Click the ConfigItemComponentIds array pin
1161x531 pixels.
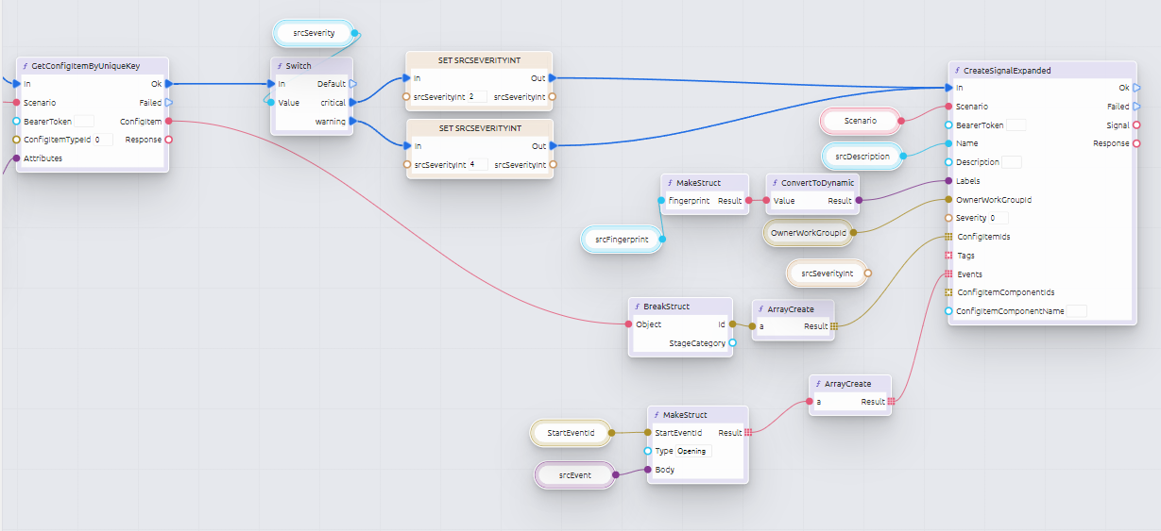948,292
